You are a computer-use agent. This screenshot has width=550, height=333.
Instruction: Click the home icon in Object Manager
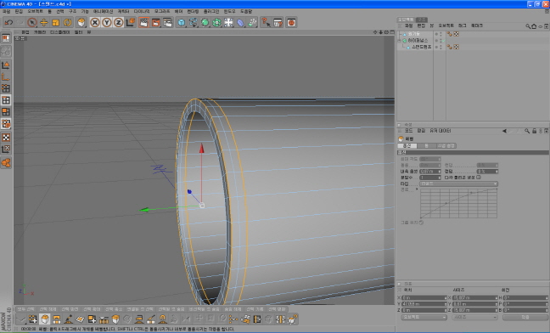[x=534, y=26]
